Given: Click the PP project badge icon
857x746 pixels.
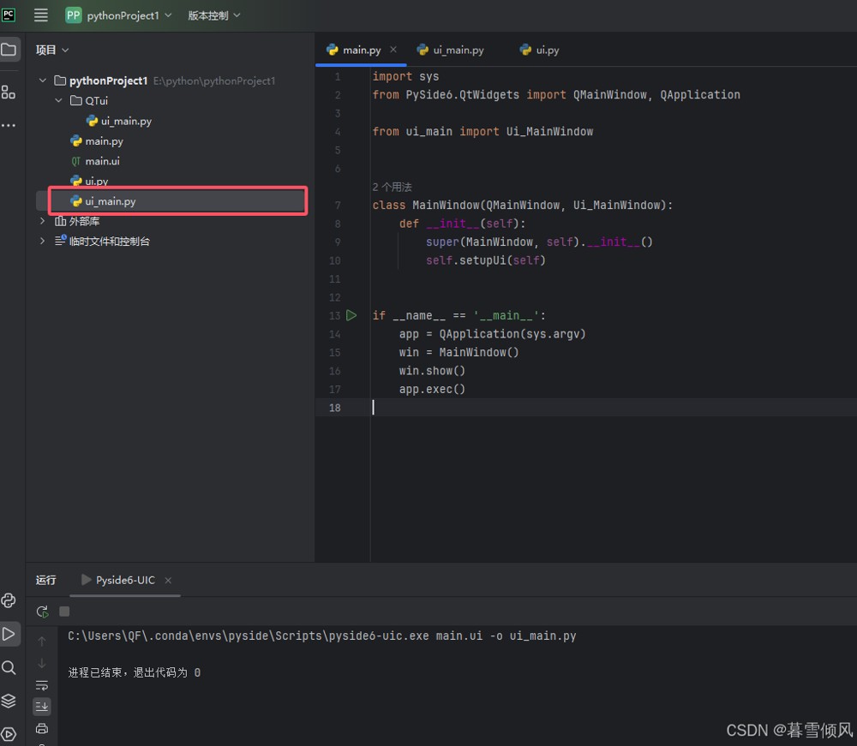Looking at the screenshot, I should click(73, 15).
